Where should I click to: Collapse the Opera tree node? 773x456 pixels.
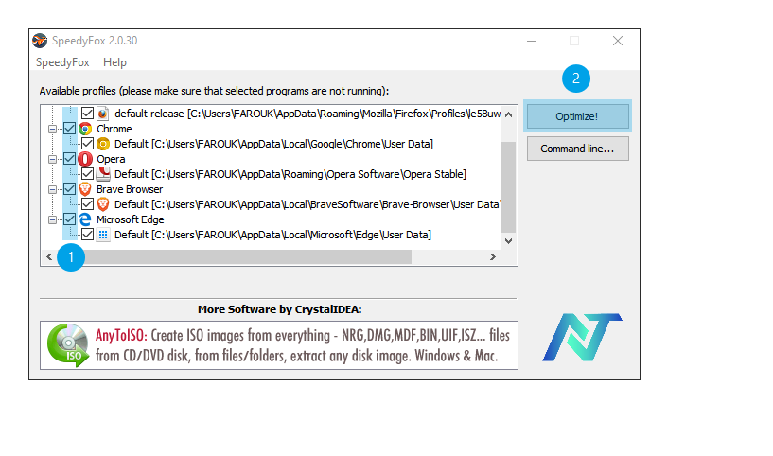pyautogui.click(x=52, y=159)
